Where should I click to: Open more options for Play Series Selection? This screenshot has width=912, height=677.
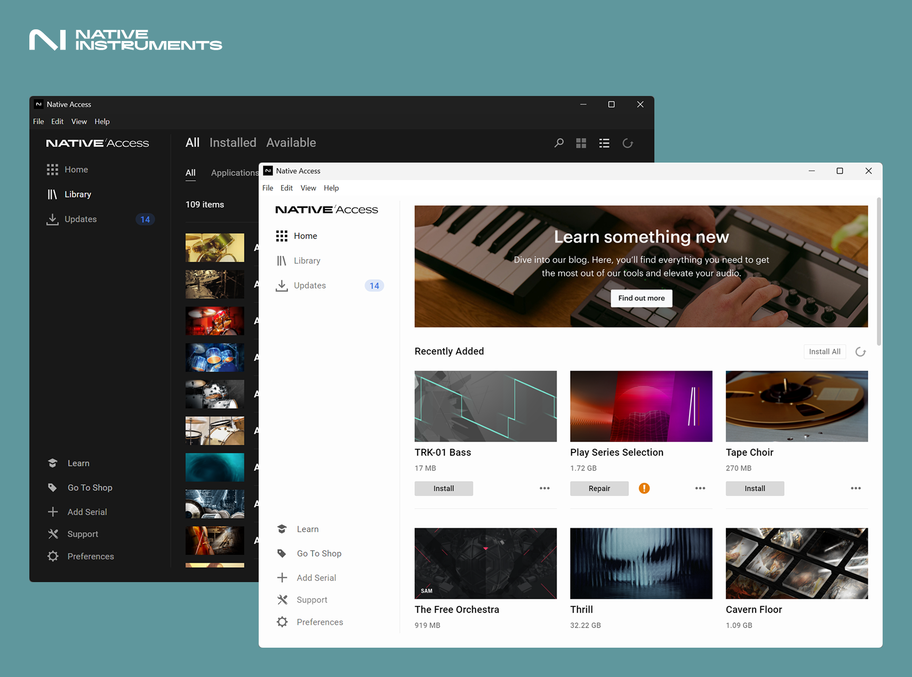(700, 488)
